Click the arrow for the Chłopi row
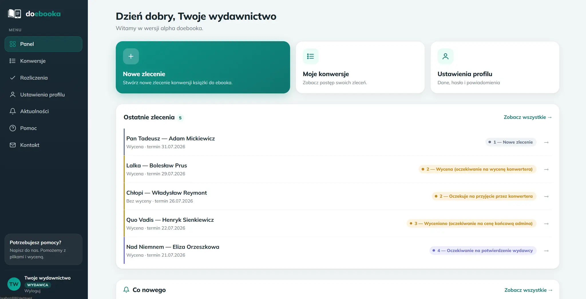This screenshot has width=586, height=299. click(546, 197)
